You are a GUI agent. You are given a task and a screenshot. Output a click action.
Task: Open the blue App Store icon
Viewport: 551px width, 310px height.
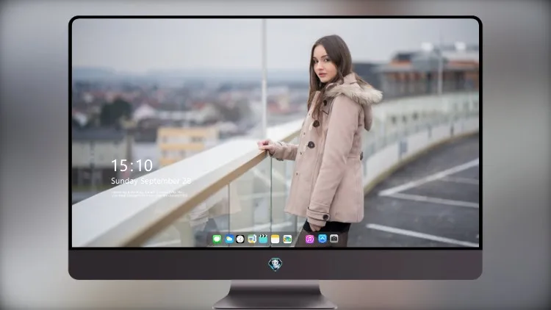click(x=323, y=239)
